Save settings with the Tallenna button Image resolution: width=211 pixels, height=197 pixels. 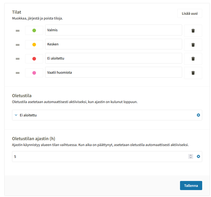[191, 186]
